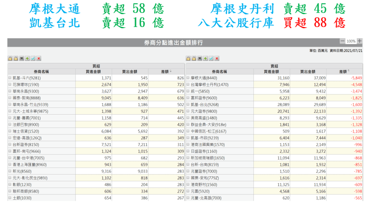Tick the checkbox for 凱基-斗六(9281)
Screen dimensions: 370x208
[10, 78]
